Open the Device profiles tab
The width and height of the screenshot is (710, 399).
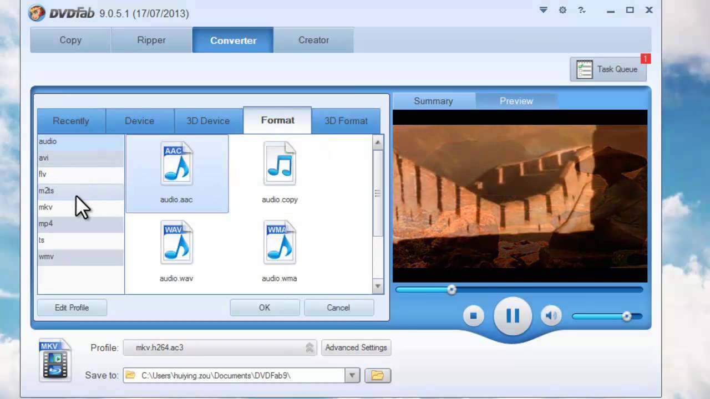tap(139, 121)
